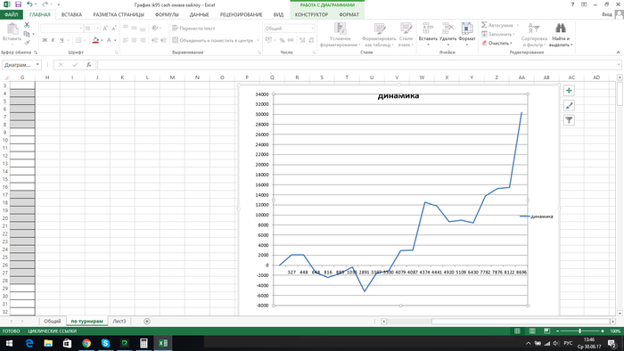Image resolution: width=624 pixels, height=351 pixels.
Task: Switch to ФОРМУЛЫ ribbon tab
Action: point(167,14)
